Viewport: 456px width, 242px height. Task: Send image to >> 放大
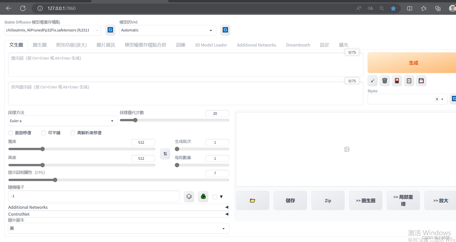click(440, 201)
